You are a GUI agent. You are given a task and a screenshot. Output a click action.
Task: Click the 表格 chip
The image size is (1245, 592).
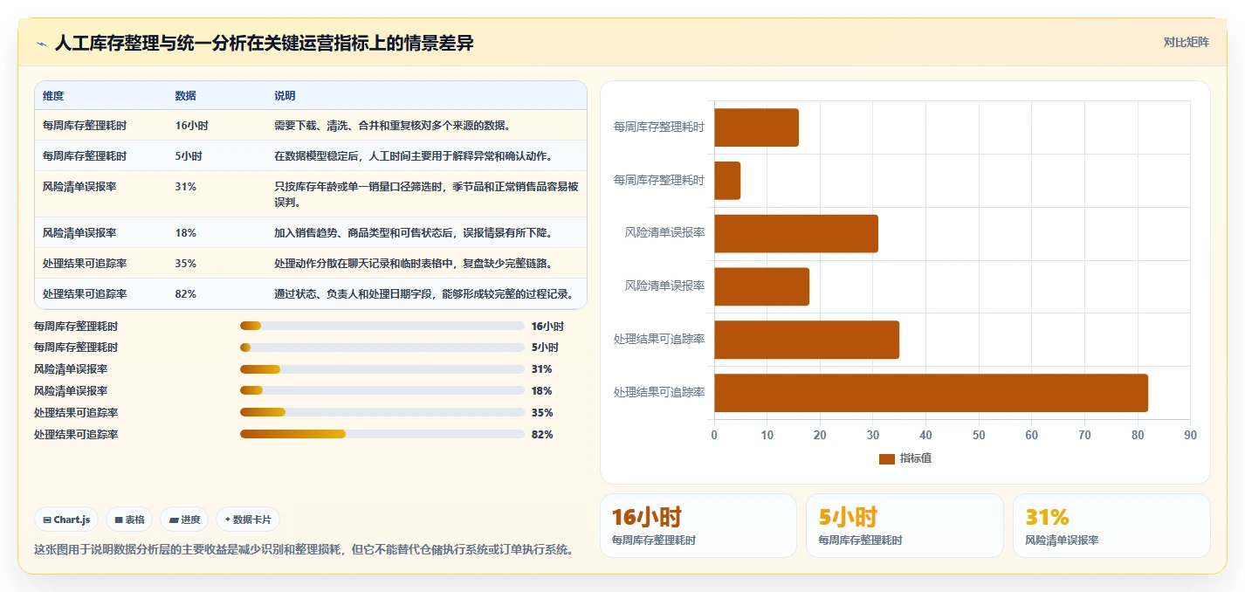point(129,520)
